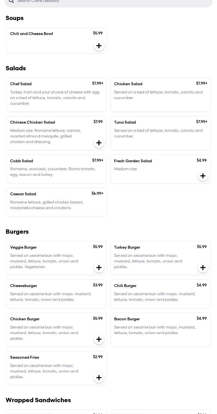The image size is (217, 414).
Task: Click the search magnifier icon
Action: (x=11, y=1)
